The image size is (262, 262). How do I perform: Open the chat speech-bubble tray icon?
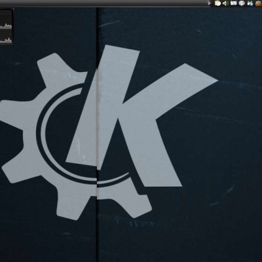(x=242, y=3)
